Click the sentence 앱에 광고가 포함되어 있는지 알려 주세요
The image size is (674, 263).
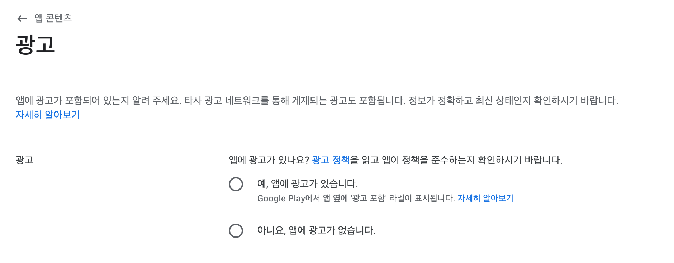pyautogui.click(x=98, y=101)
